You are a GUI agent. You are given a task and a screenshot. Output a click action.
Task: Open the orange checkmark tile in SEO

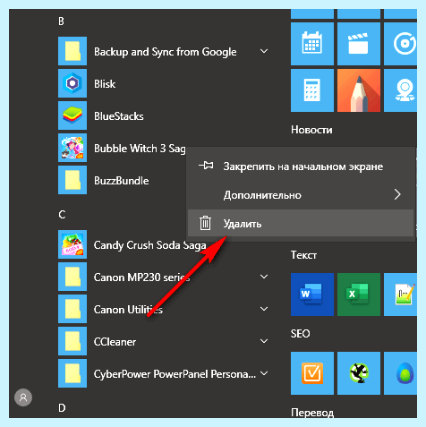312,373
